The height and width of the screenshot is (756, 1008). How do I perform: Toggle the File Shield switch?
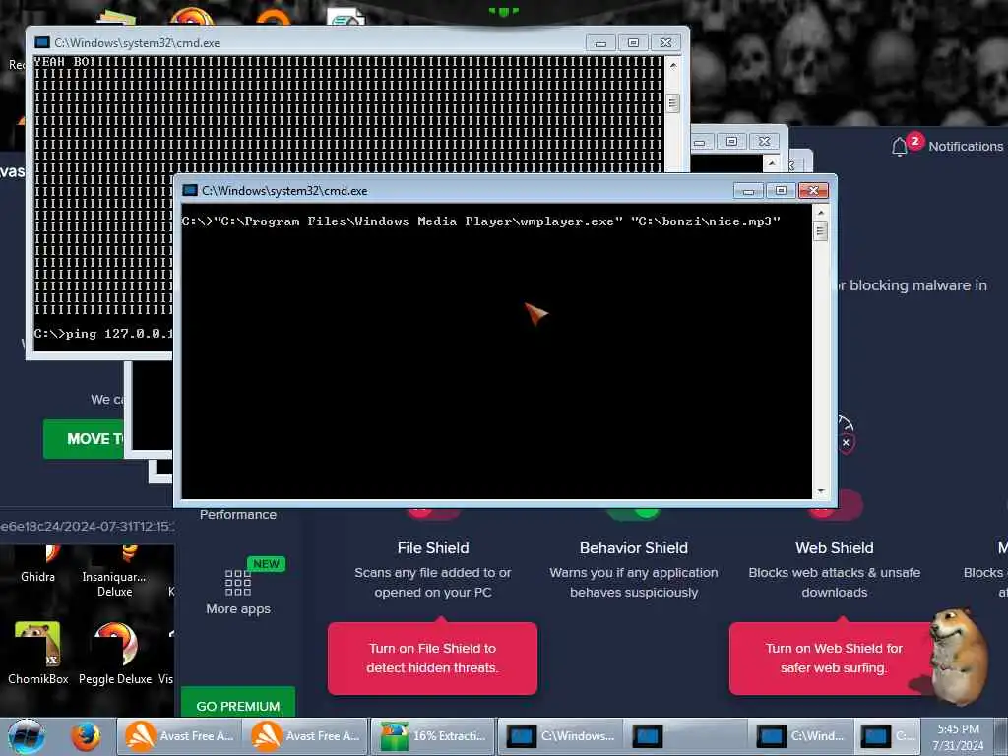[x=433, y=512]
